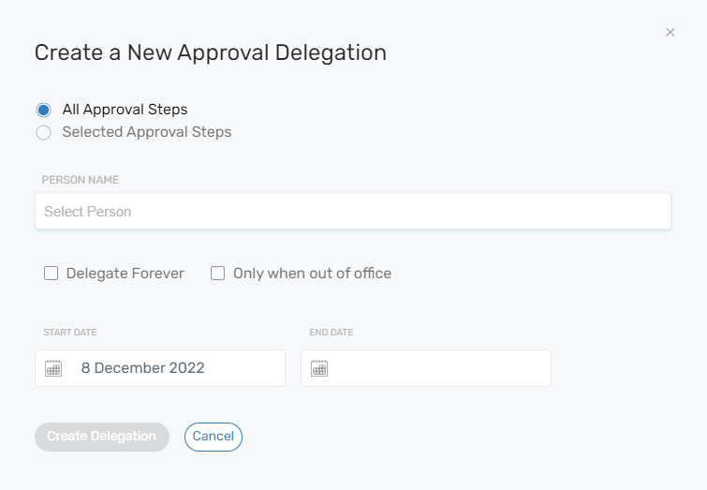Click the "Create a New Approval Delegation" heading
The height and width of the screenshot is (490, 707).
211,52
